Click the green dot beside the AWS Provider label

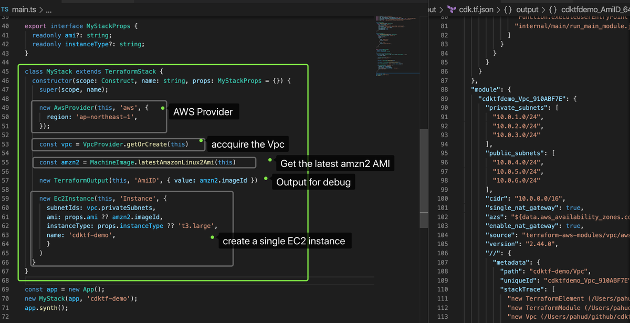(162, 108)
